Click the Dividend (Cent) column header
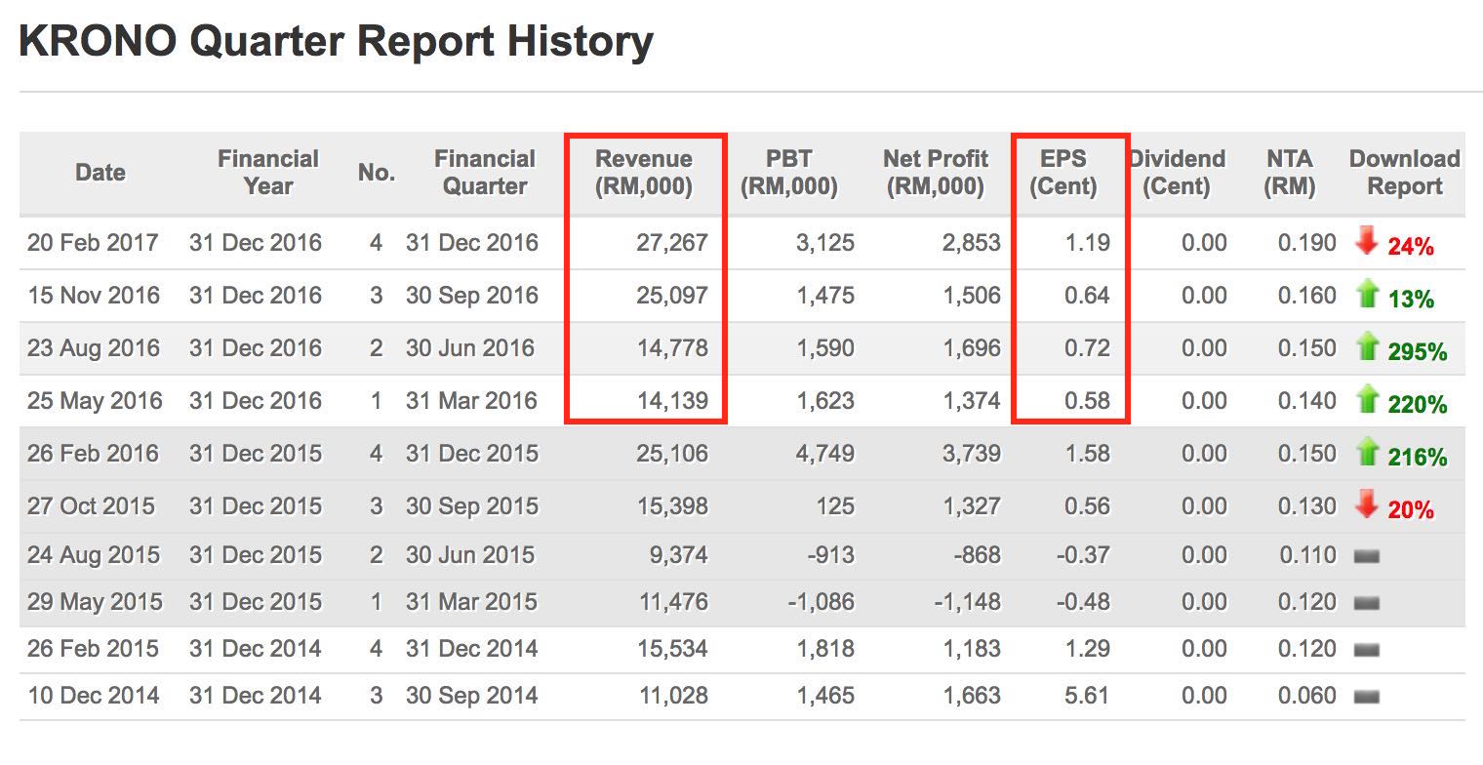This screenshot has width=1483, height=765. 1178,173
